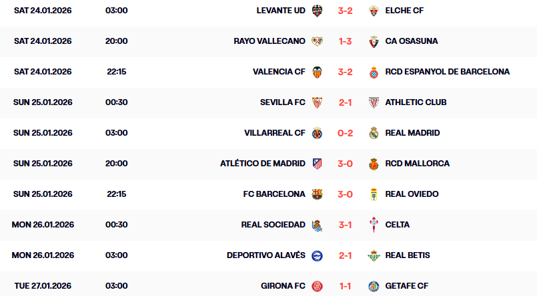Click the Real Madrid club crest
The image size is (537, 296).
tap(374, 133)
